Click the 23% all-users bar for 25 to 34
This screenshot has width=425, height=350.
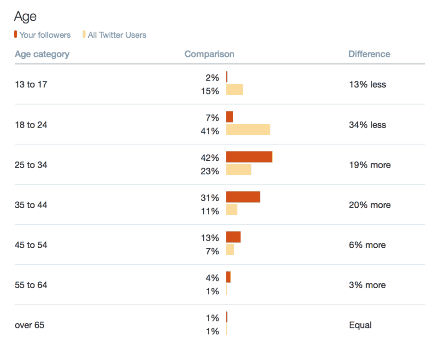click(x=239, y=169)
